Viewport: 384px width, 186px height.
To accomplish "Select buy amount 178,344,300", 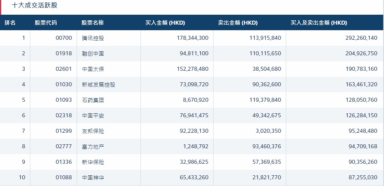I will [192, 38].
